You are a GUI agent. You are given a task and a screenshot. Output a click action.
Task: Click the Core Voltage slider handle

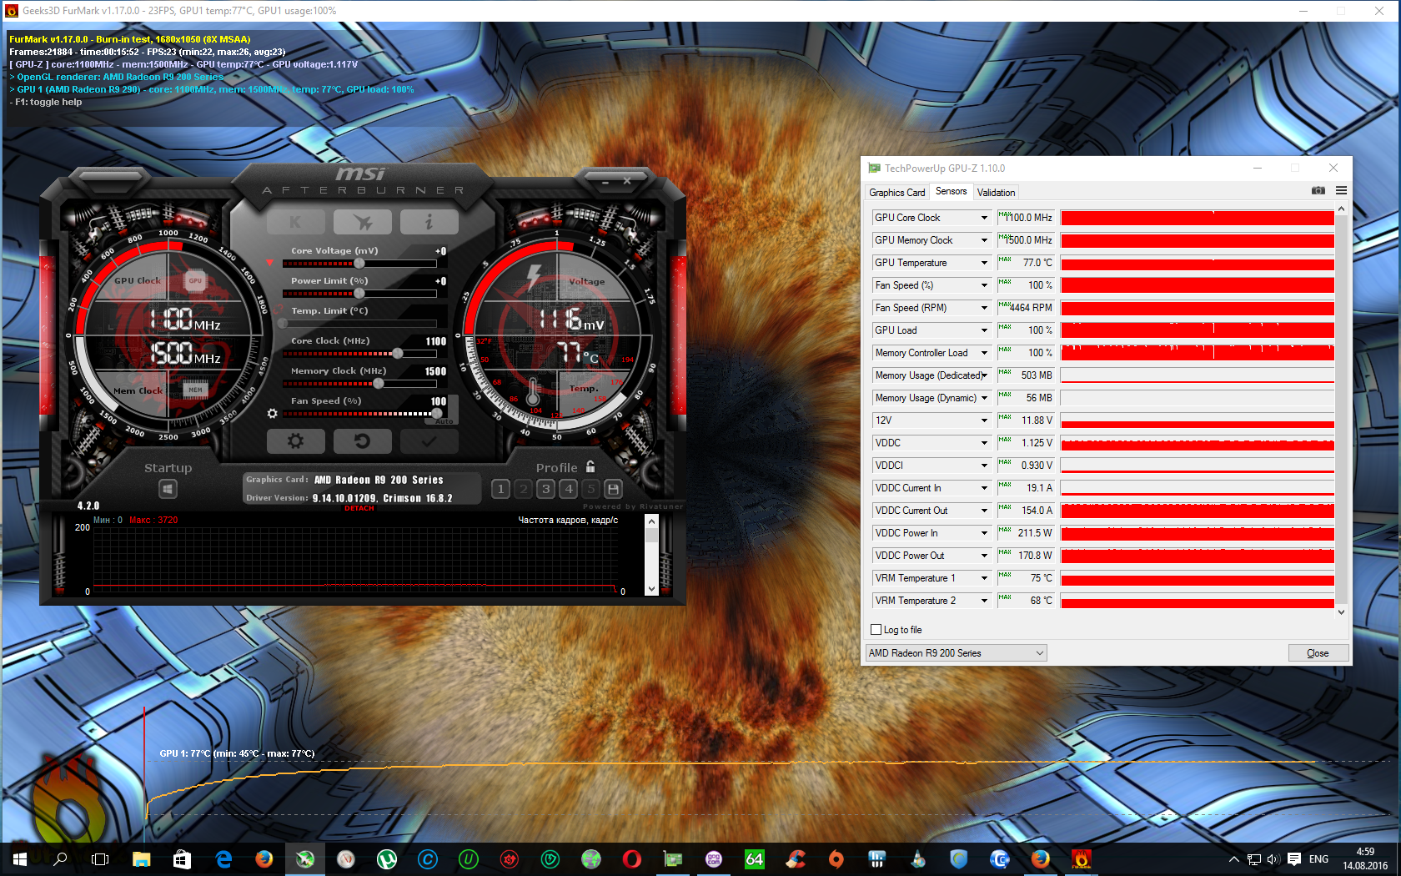click(359, 264)
